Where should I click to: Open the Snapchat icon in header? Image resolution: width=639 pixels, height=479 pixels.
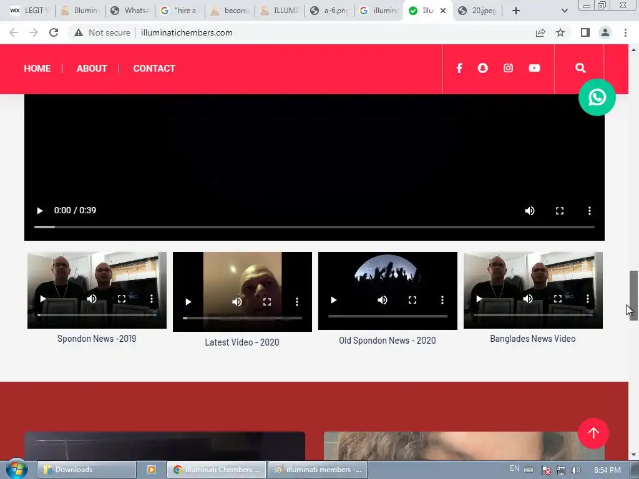point(482,68)
